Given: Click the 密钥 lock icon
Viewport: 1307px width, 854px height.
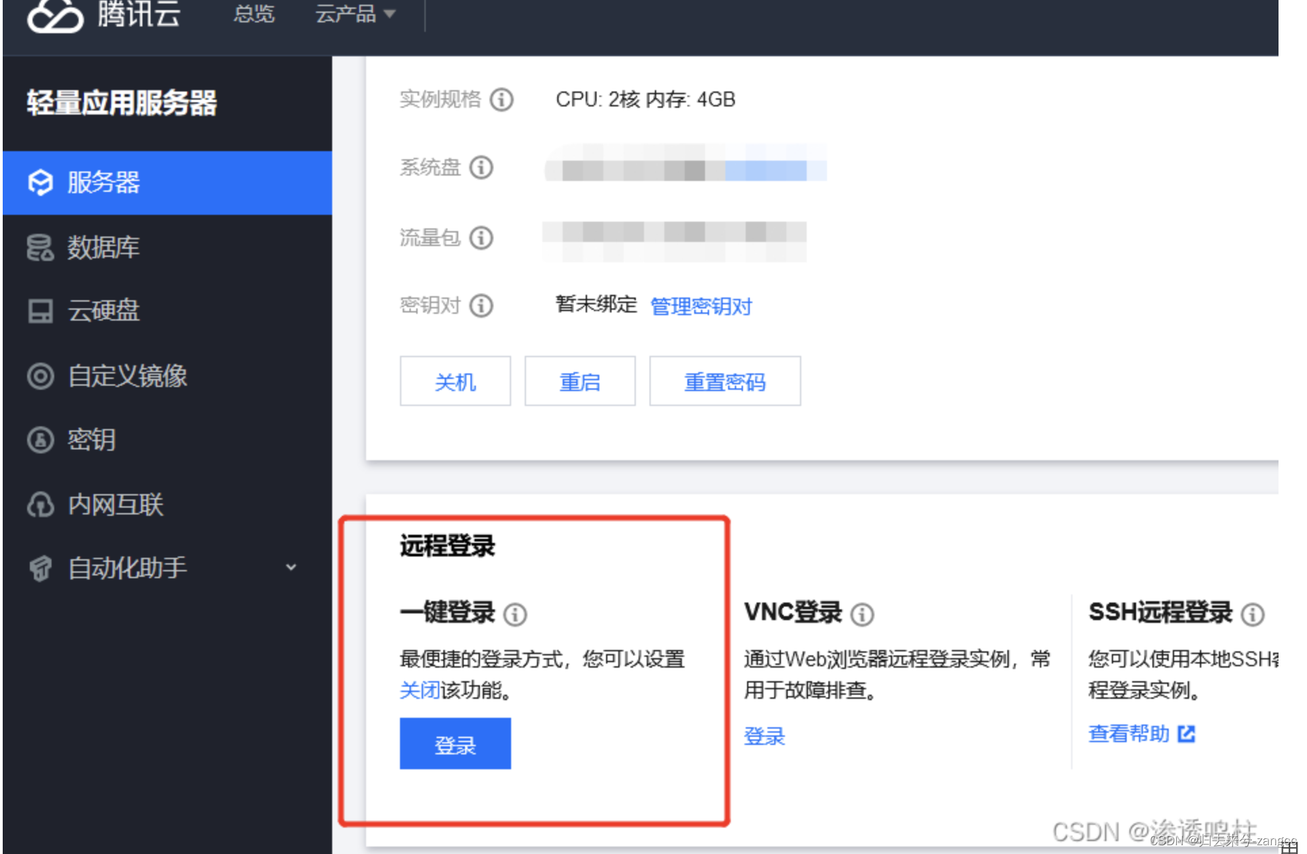Looking at the screenshot, I should click(x=41, y=440).
